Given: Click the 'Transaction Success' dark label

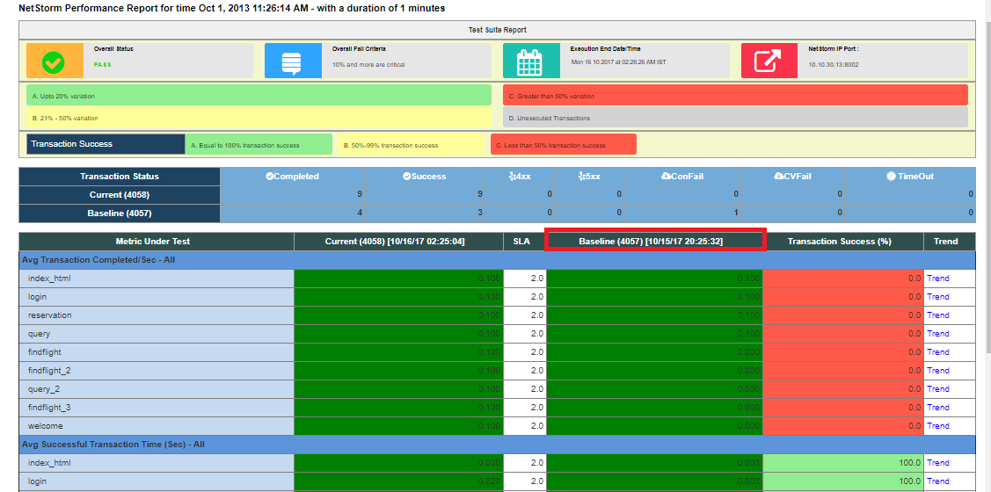Looking at the screenshot, I should point(106,144).
